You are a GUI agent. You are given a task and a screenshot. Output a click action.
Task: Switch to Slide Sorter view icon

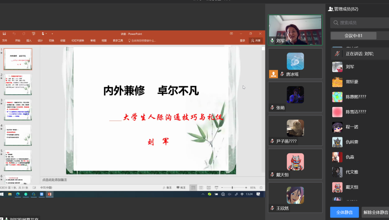[x=201, y=187]
